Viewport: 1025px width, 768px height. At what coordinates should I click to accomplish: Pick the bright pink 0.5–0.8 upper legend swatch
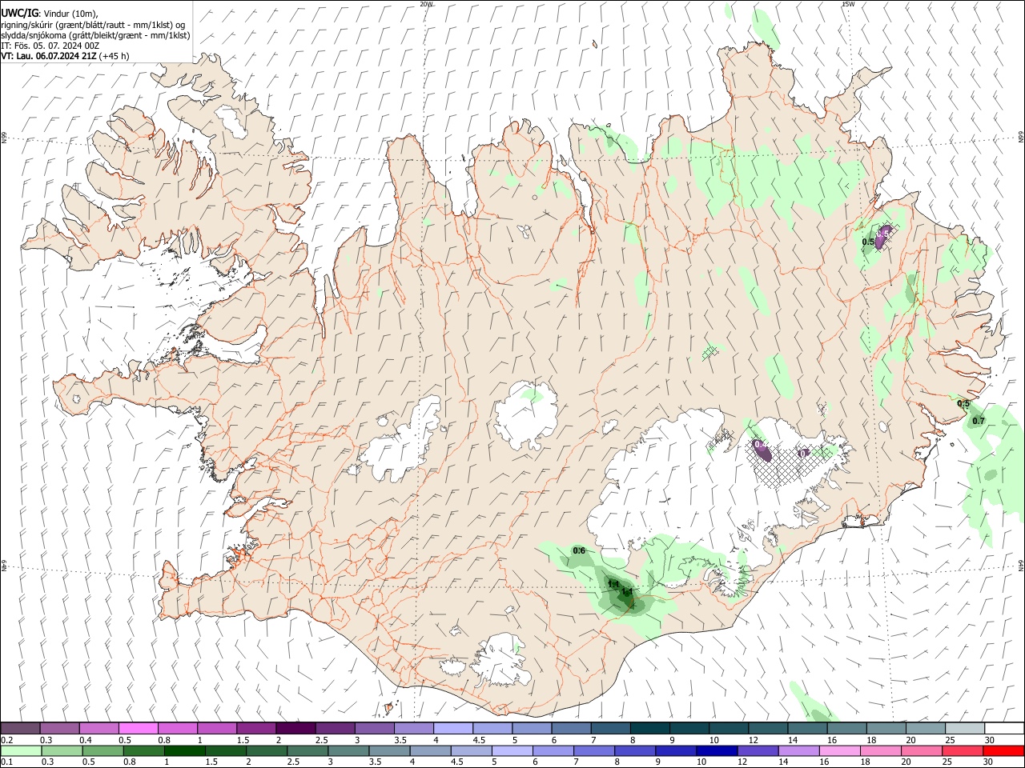139,728
